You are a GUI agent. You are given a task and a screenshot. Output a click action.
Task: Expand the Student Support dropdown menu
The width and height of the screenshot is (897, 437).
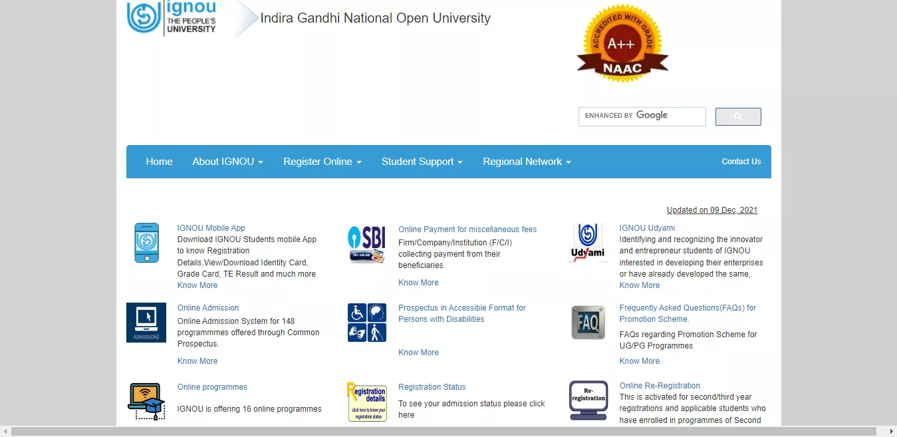(422, 162)
